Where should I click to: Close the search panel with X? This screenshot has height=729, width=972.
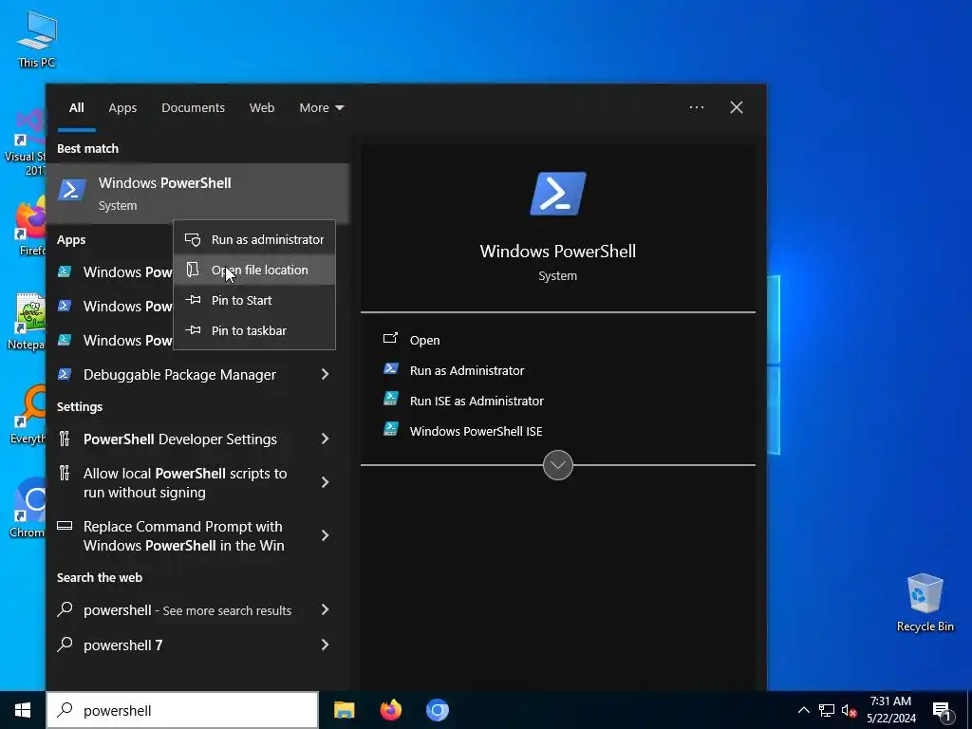point(737,107)
